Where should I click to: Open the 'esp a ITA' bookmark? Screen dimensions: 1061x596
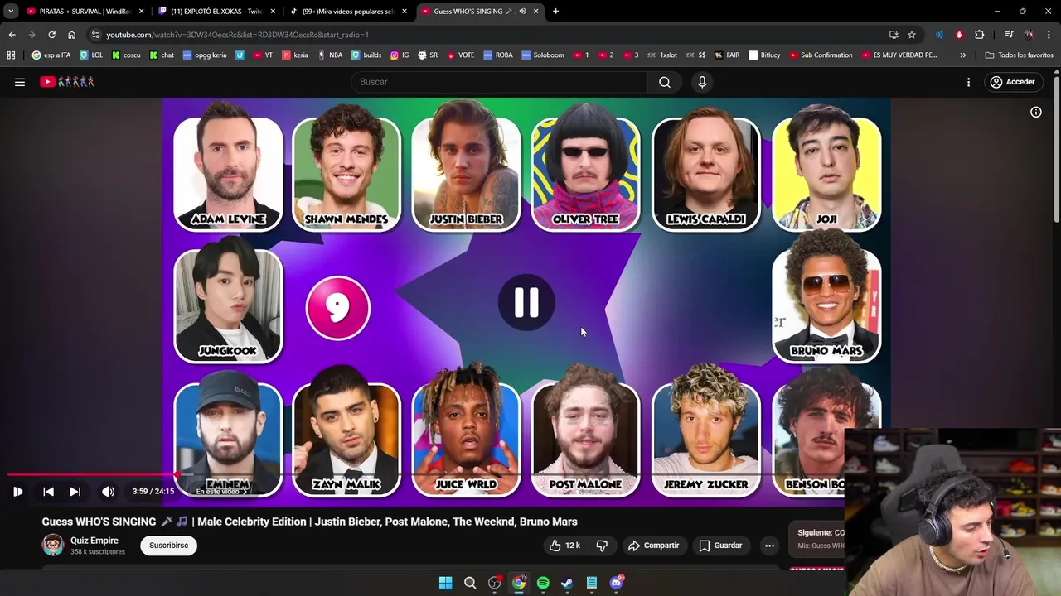(x=51, y=55)
